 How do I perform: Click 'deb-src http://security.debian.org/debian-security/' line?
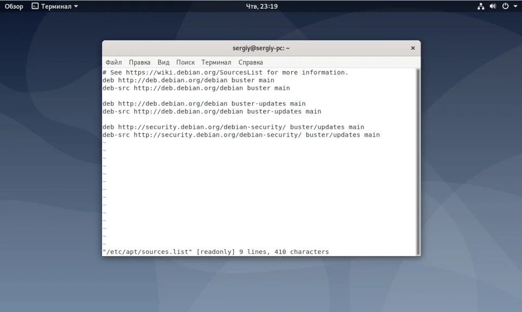click(x=241, y=135)
